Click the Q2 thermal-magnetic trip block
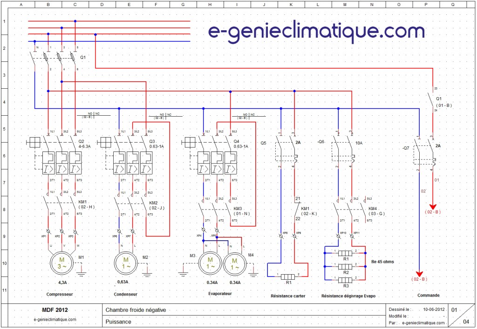 pos(62,163)
